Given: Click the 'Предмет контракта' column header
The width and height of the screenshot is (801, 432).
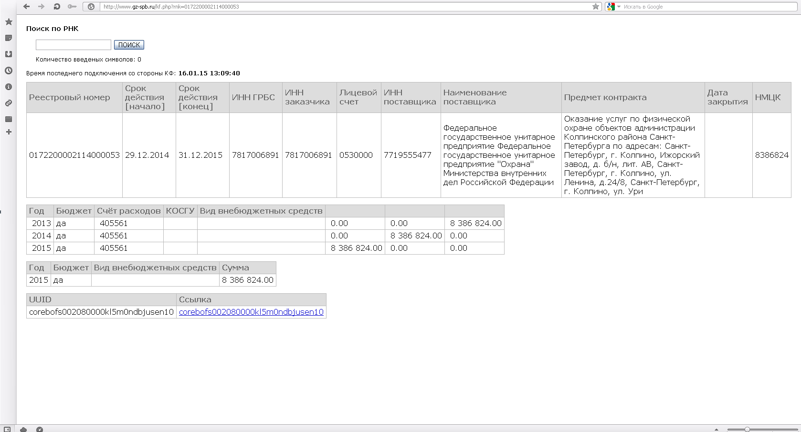Looking at the screenshot, I should [633, 97].
